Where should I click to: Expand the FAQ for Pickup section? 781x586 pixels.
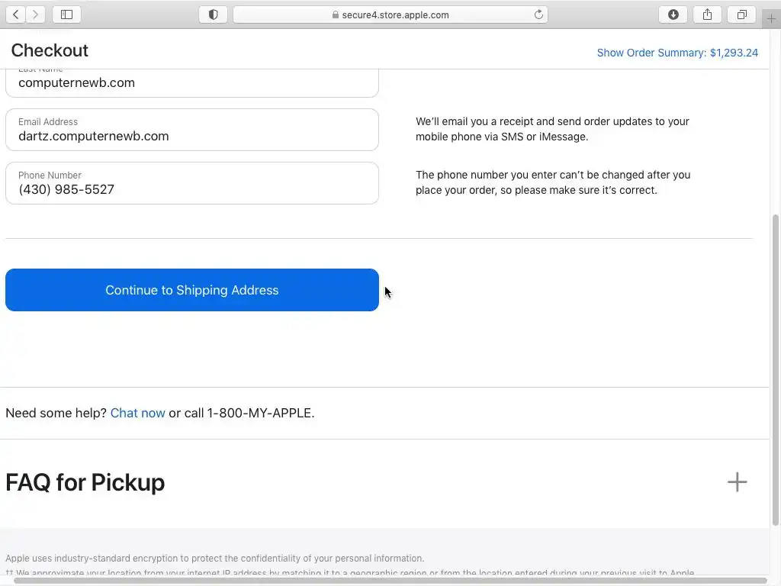pos(737,482)
